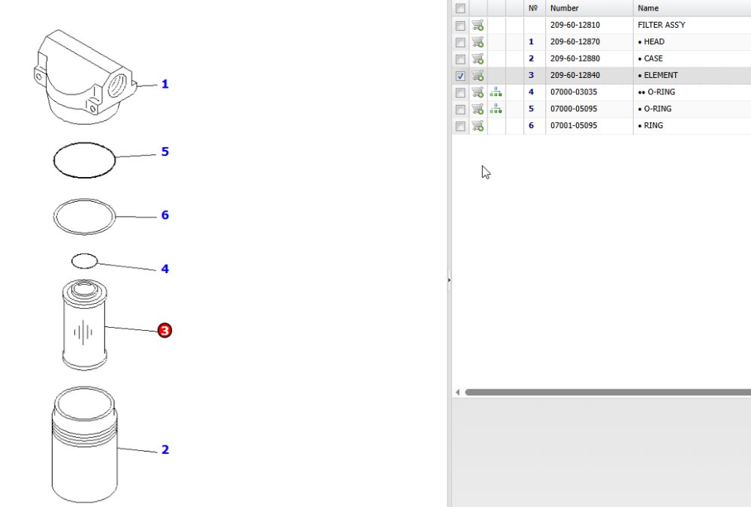Viewport: 751px width, 507px height.
Task: Click part number 209-60-12810
Action: coord(575,25)
